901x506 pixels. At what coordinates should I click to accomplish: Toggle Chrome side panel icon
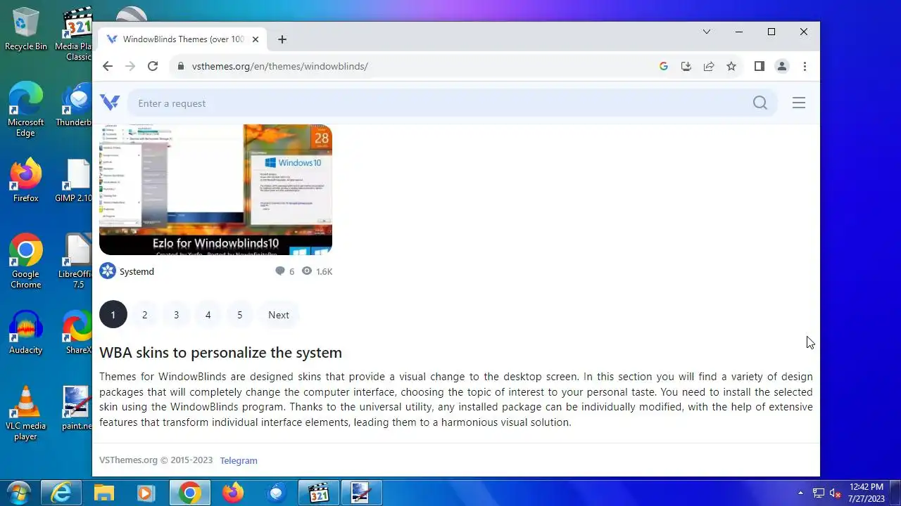(759, 66)
